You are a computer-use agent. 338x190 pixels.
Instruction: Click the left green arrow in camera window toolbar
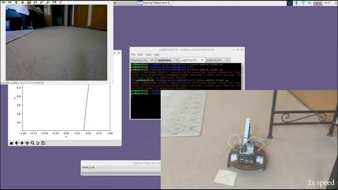click(4, 2)
